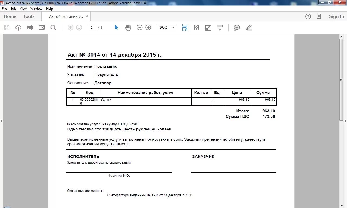The width and height of the screenshot is (347, 208).
Task: Click 'Счет-фактура выданный № 3601' line
Action: click(150, 195)
